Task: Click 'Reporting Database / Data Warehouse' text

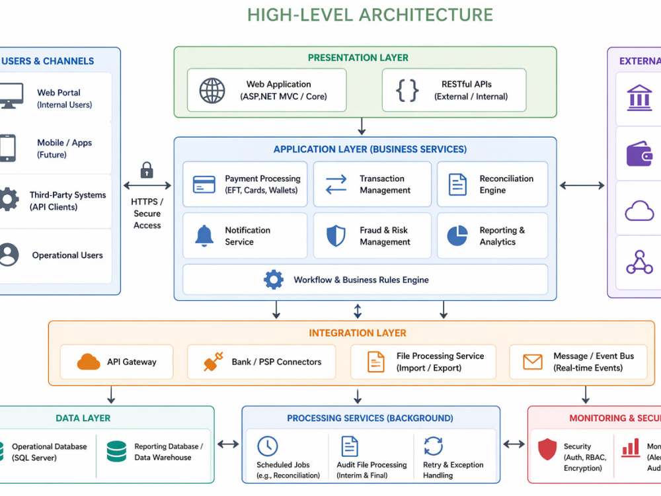Action: point(169,452)
